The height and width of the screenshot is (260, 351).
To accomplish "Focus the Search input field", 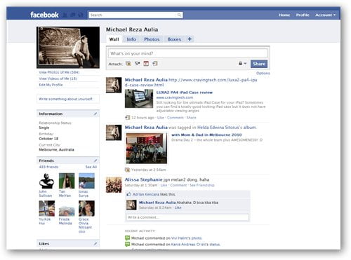I will point(133,15).
